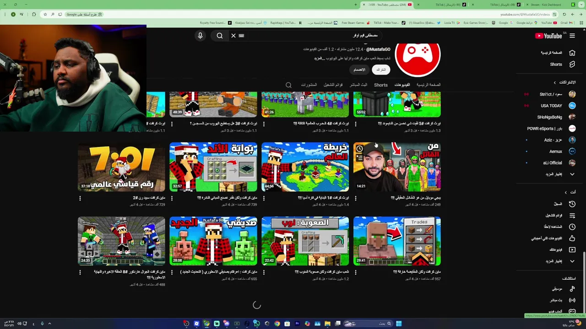Open options menu for the 37:18 video
Viewport: 586px width, 329px height.
pos(80,198)
